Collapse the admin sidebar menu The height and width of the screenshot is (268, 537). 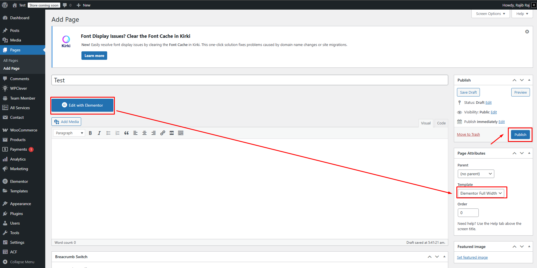pos(23,262)
